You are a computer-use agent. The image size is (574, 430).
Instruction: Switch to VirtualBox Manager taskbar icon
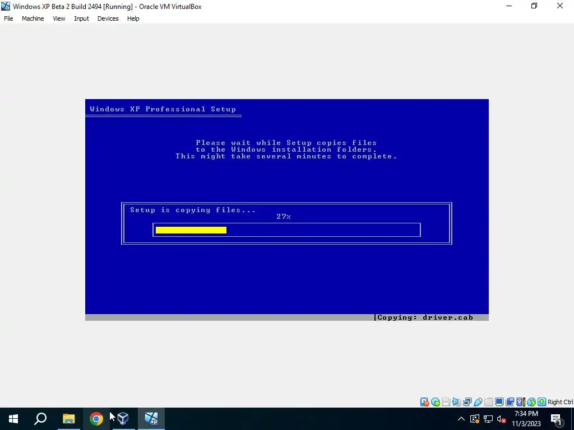[123, 419]
